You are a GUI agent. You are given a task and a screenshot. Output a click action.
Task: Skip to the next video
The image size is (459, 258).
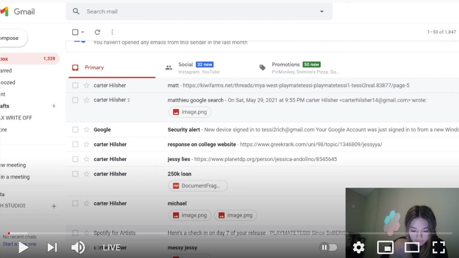[x=52, y=247]
